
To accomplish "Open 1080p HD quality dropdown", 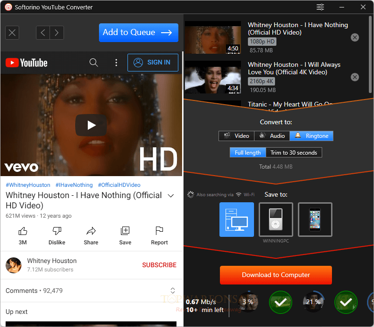I will click(262, 42).
